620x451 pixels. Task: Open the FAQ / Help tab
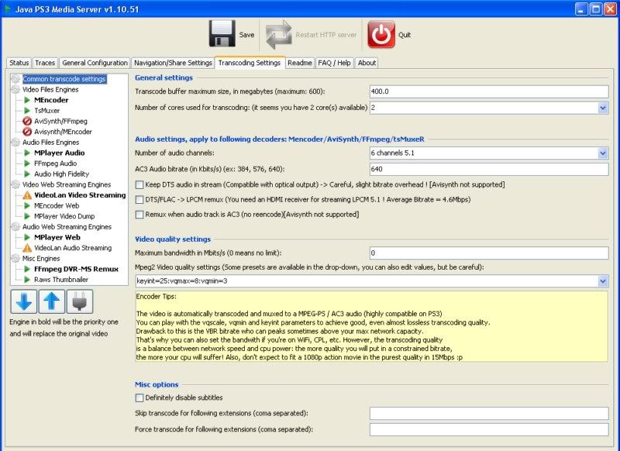coord(334,63)
